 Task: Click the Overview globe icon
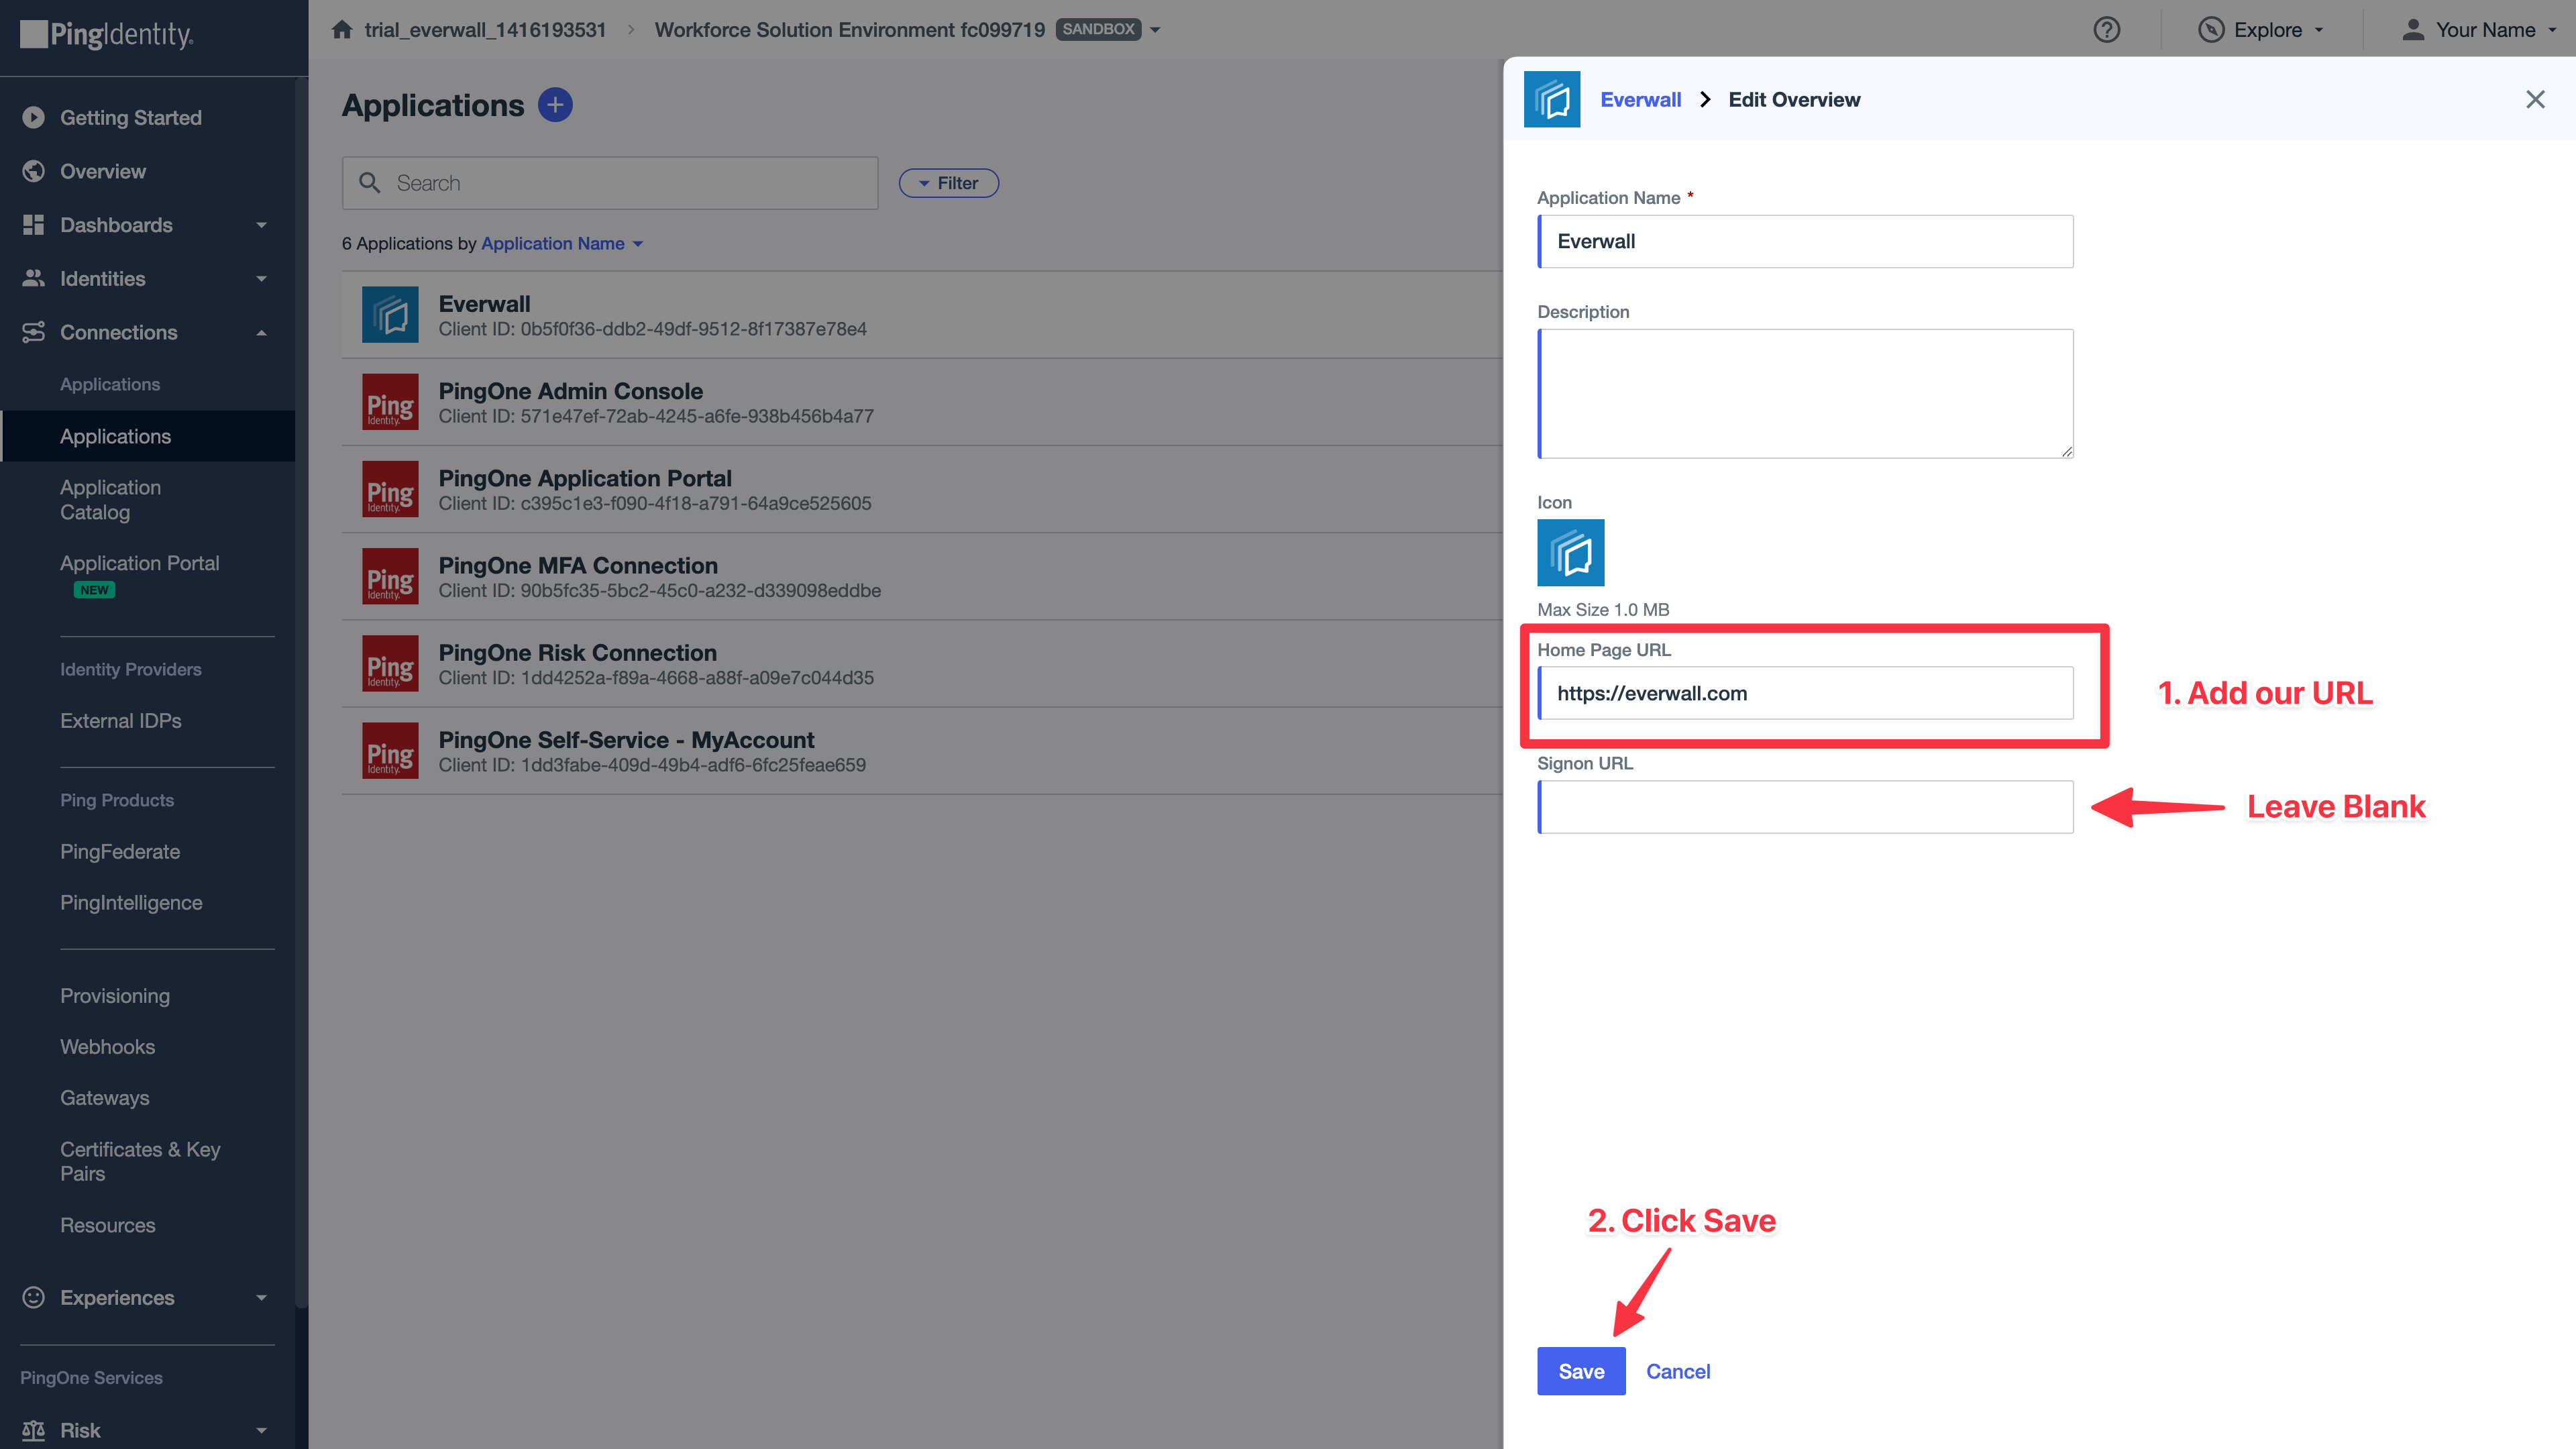33,171
